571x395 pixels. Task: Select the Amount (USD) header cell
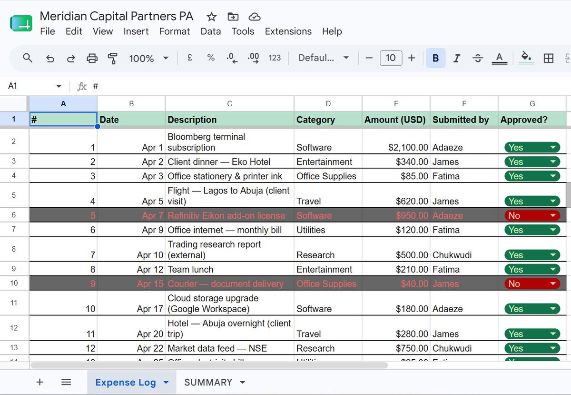(x=396, y=120)
